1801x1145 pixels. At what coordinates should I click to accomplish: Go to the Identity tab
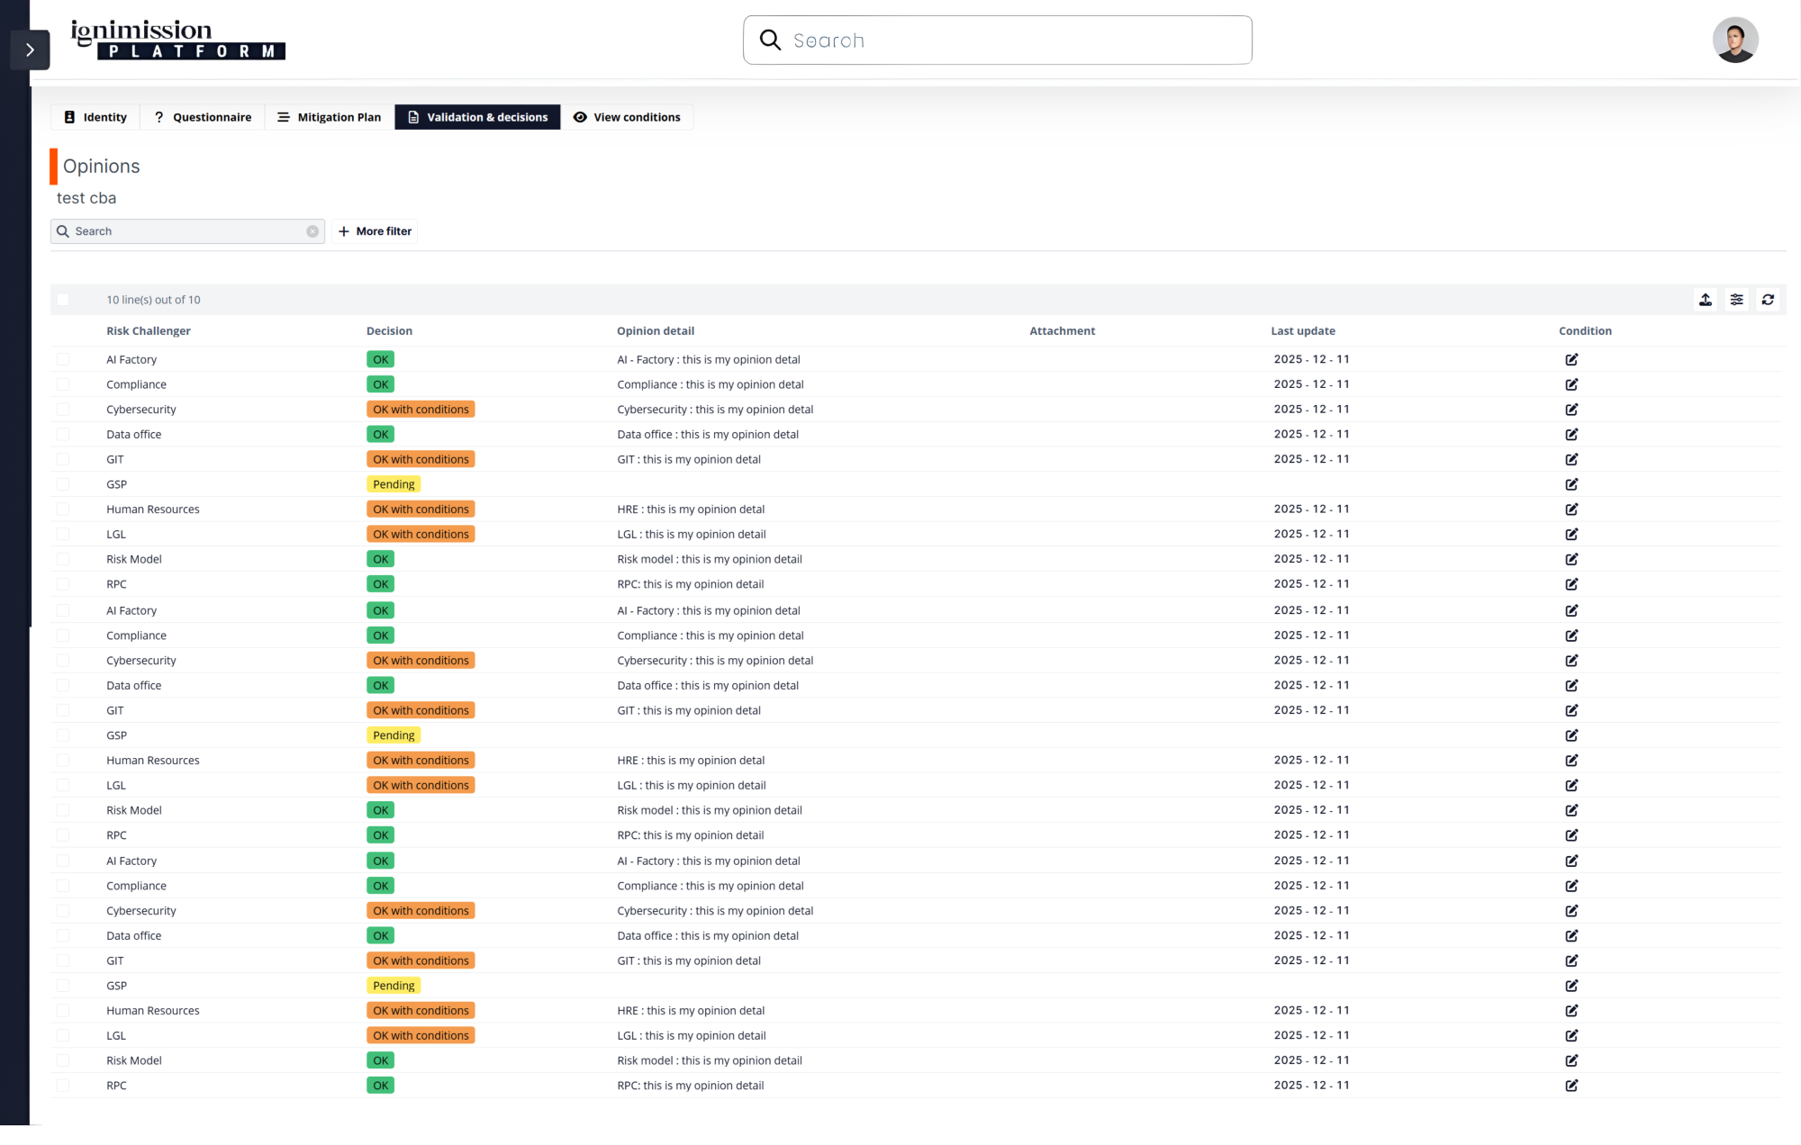click(95, 117)
